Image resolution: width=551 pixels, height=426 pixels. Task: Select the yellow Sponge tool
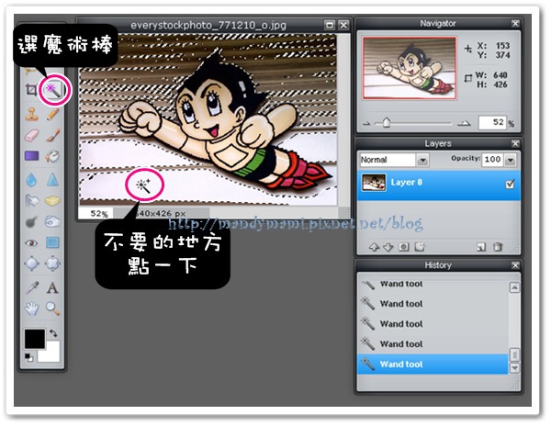[x=52, y=201]
